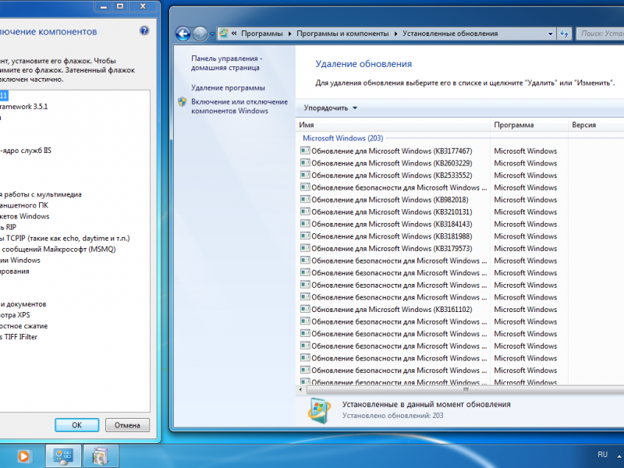Navigate to Программы и компоненты breadcrumb
This screenshot has height=468, width=624.
[x=342, y=34]
